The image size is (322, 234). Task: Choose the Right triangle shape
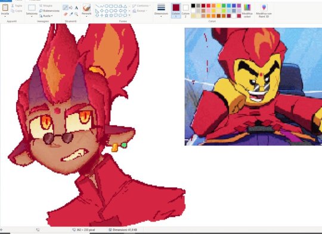97,11
